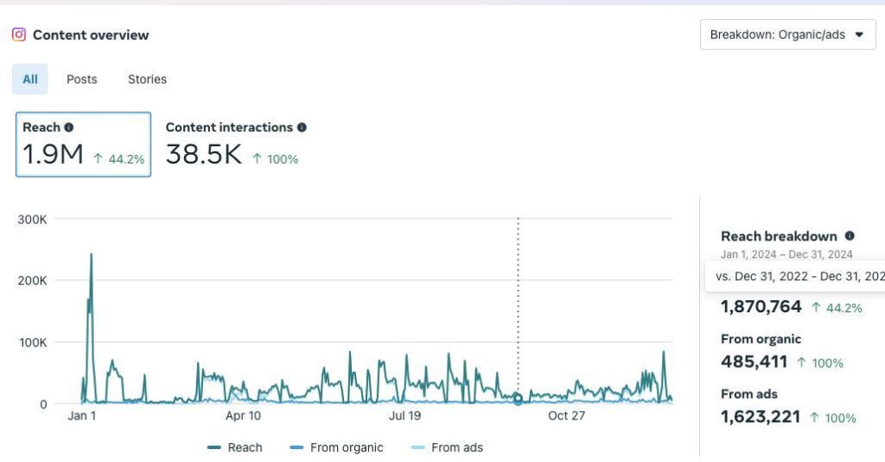Select the Reach 1.9M metric card
Viewport: 885px width, 462px height.
click(x=83, y=144)
